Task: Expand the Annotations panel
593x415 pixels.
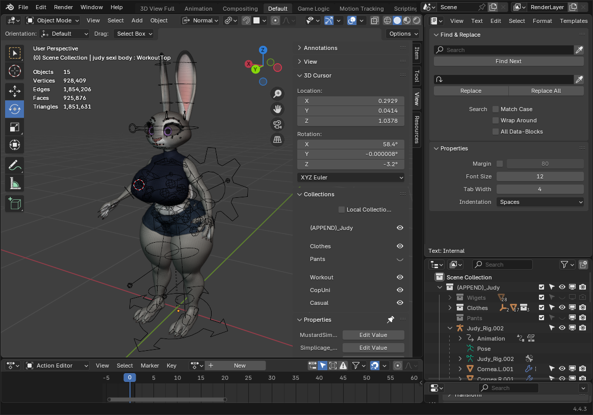Action: tap(299, 48)
